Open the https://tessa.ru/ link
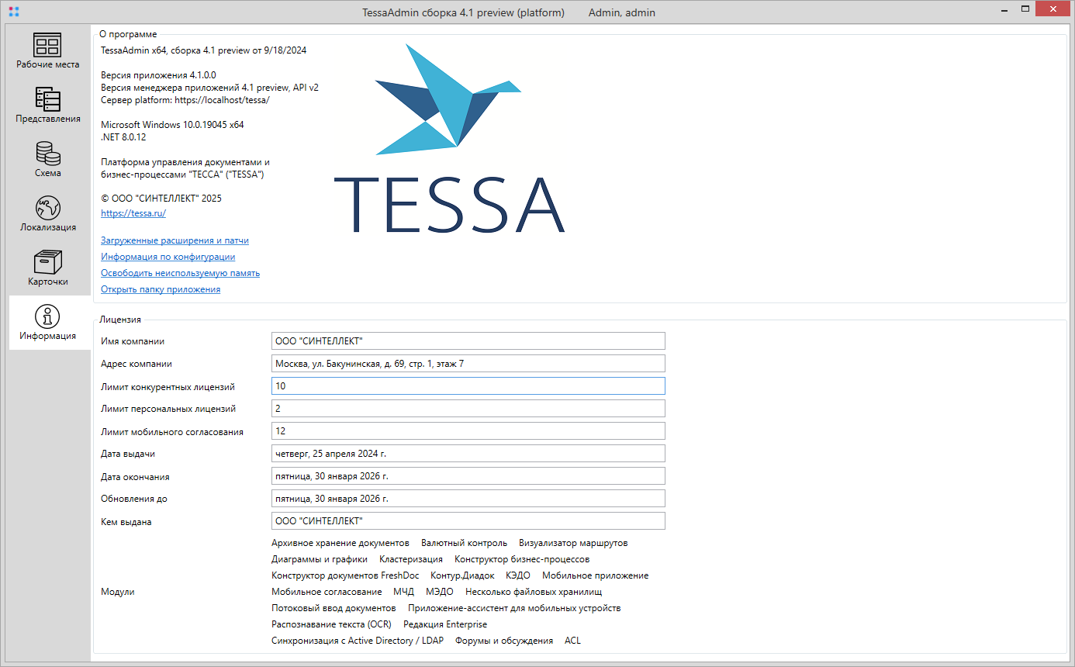 (133, 213)
